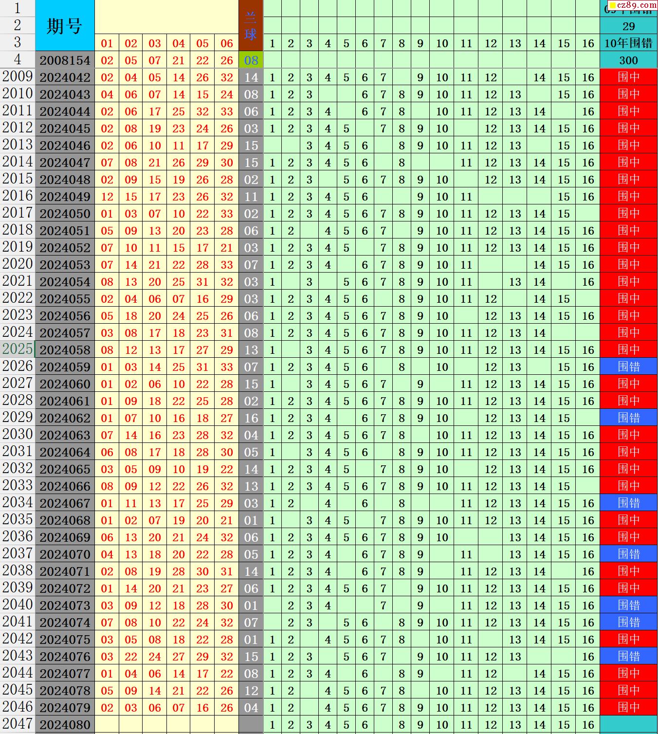Select the issue cell 2008154
658x734 pixels.
point(65,60)
